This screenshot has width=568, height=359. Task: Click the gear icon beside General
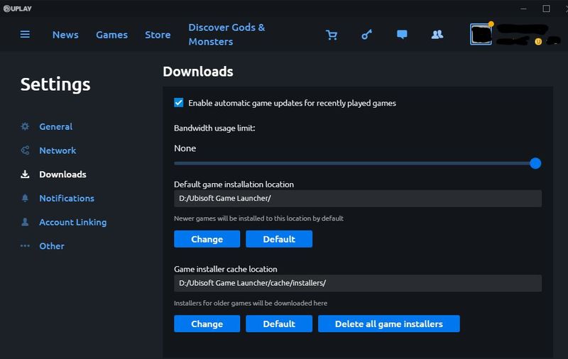point(25,126)
